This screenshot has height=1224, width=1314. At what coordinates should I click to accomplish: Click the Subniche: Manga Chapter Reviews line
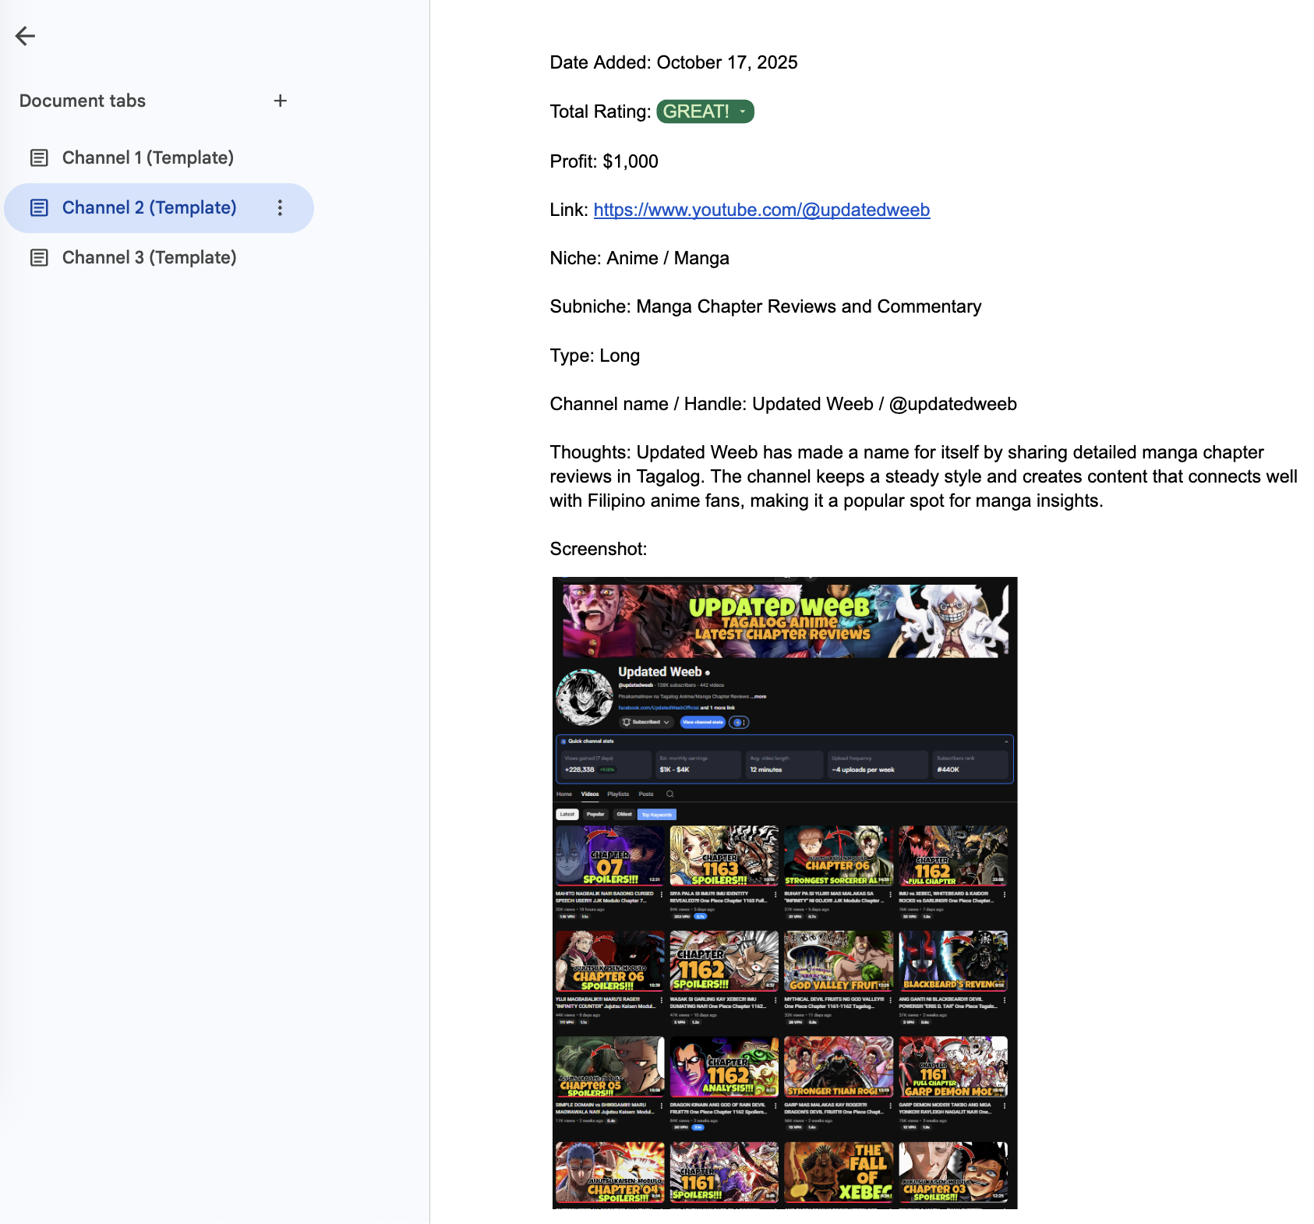coord(765,306)
